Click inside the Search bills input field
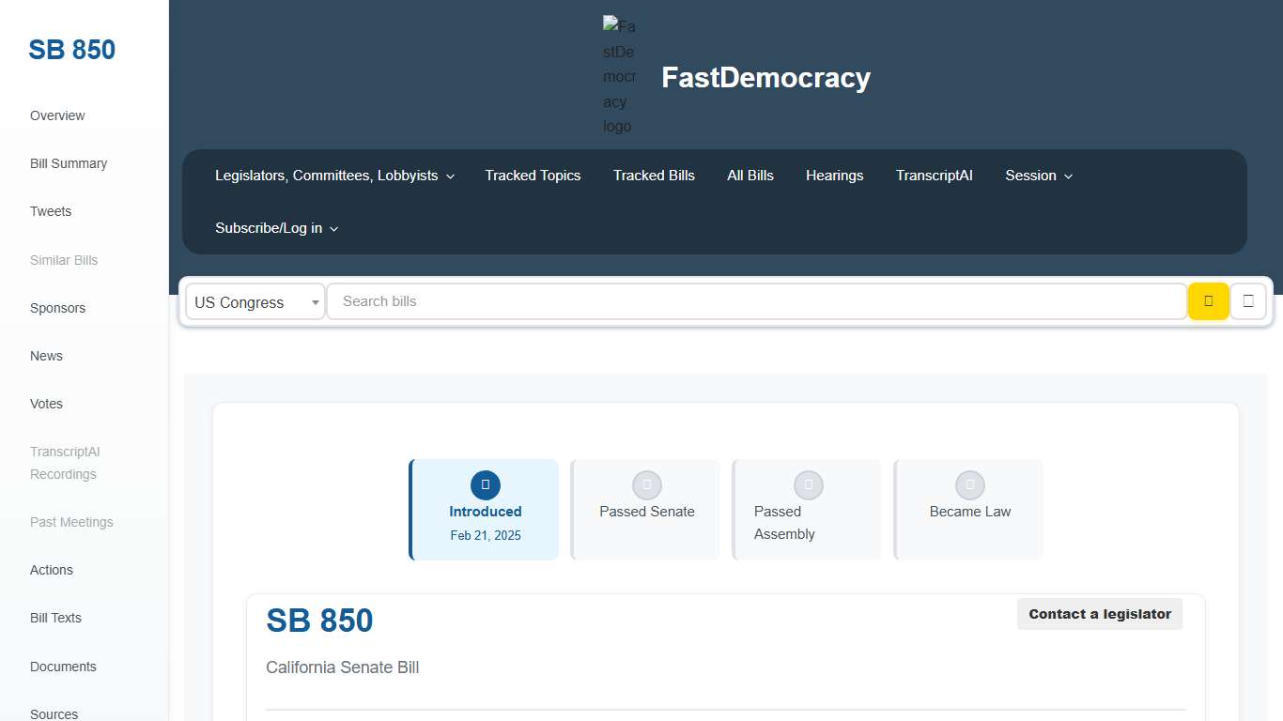This screenshot has width=1283, height=721. click(x=657, y=301)
